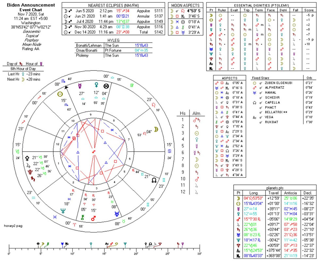The image size is (319, 261).
Task: Click the 'NEAREST ECLIPSES (NM/FM)' heading
Action: tap(114, 6)
